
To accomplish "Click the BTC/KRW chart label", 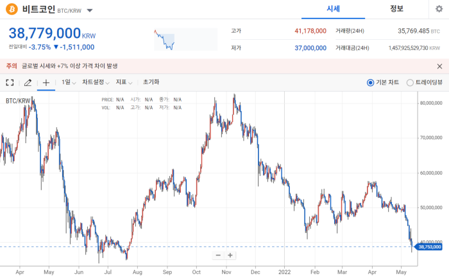I will click(18, 101).
